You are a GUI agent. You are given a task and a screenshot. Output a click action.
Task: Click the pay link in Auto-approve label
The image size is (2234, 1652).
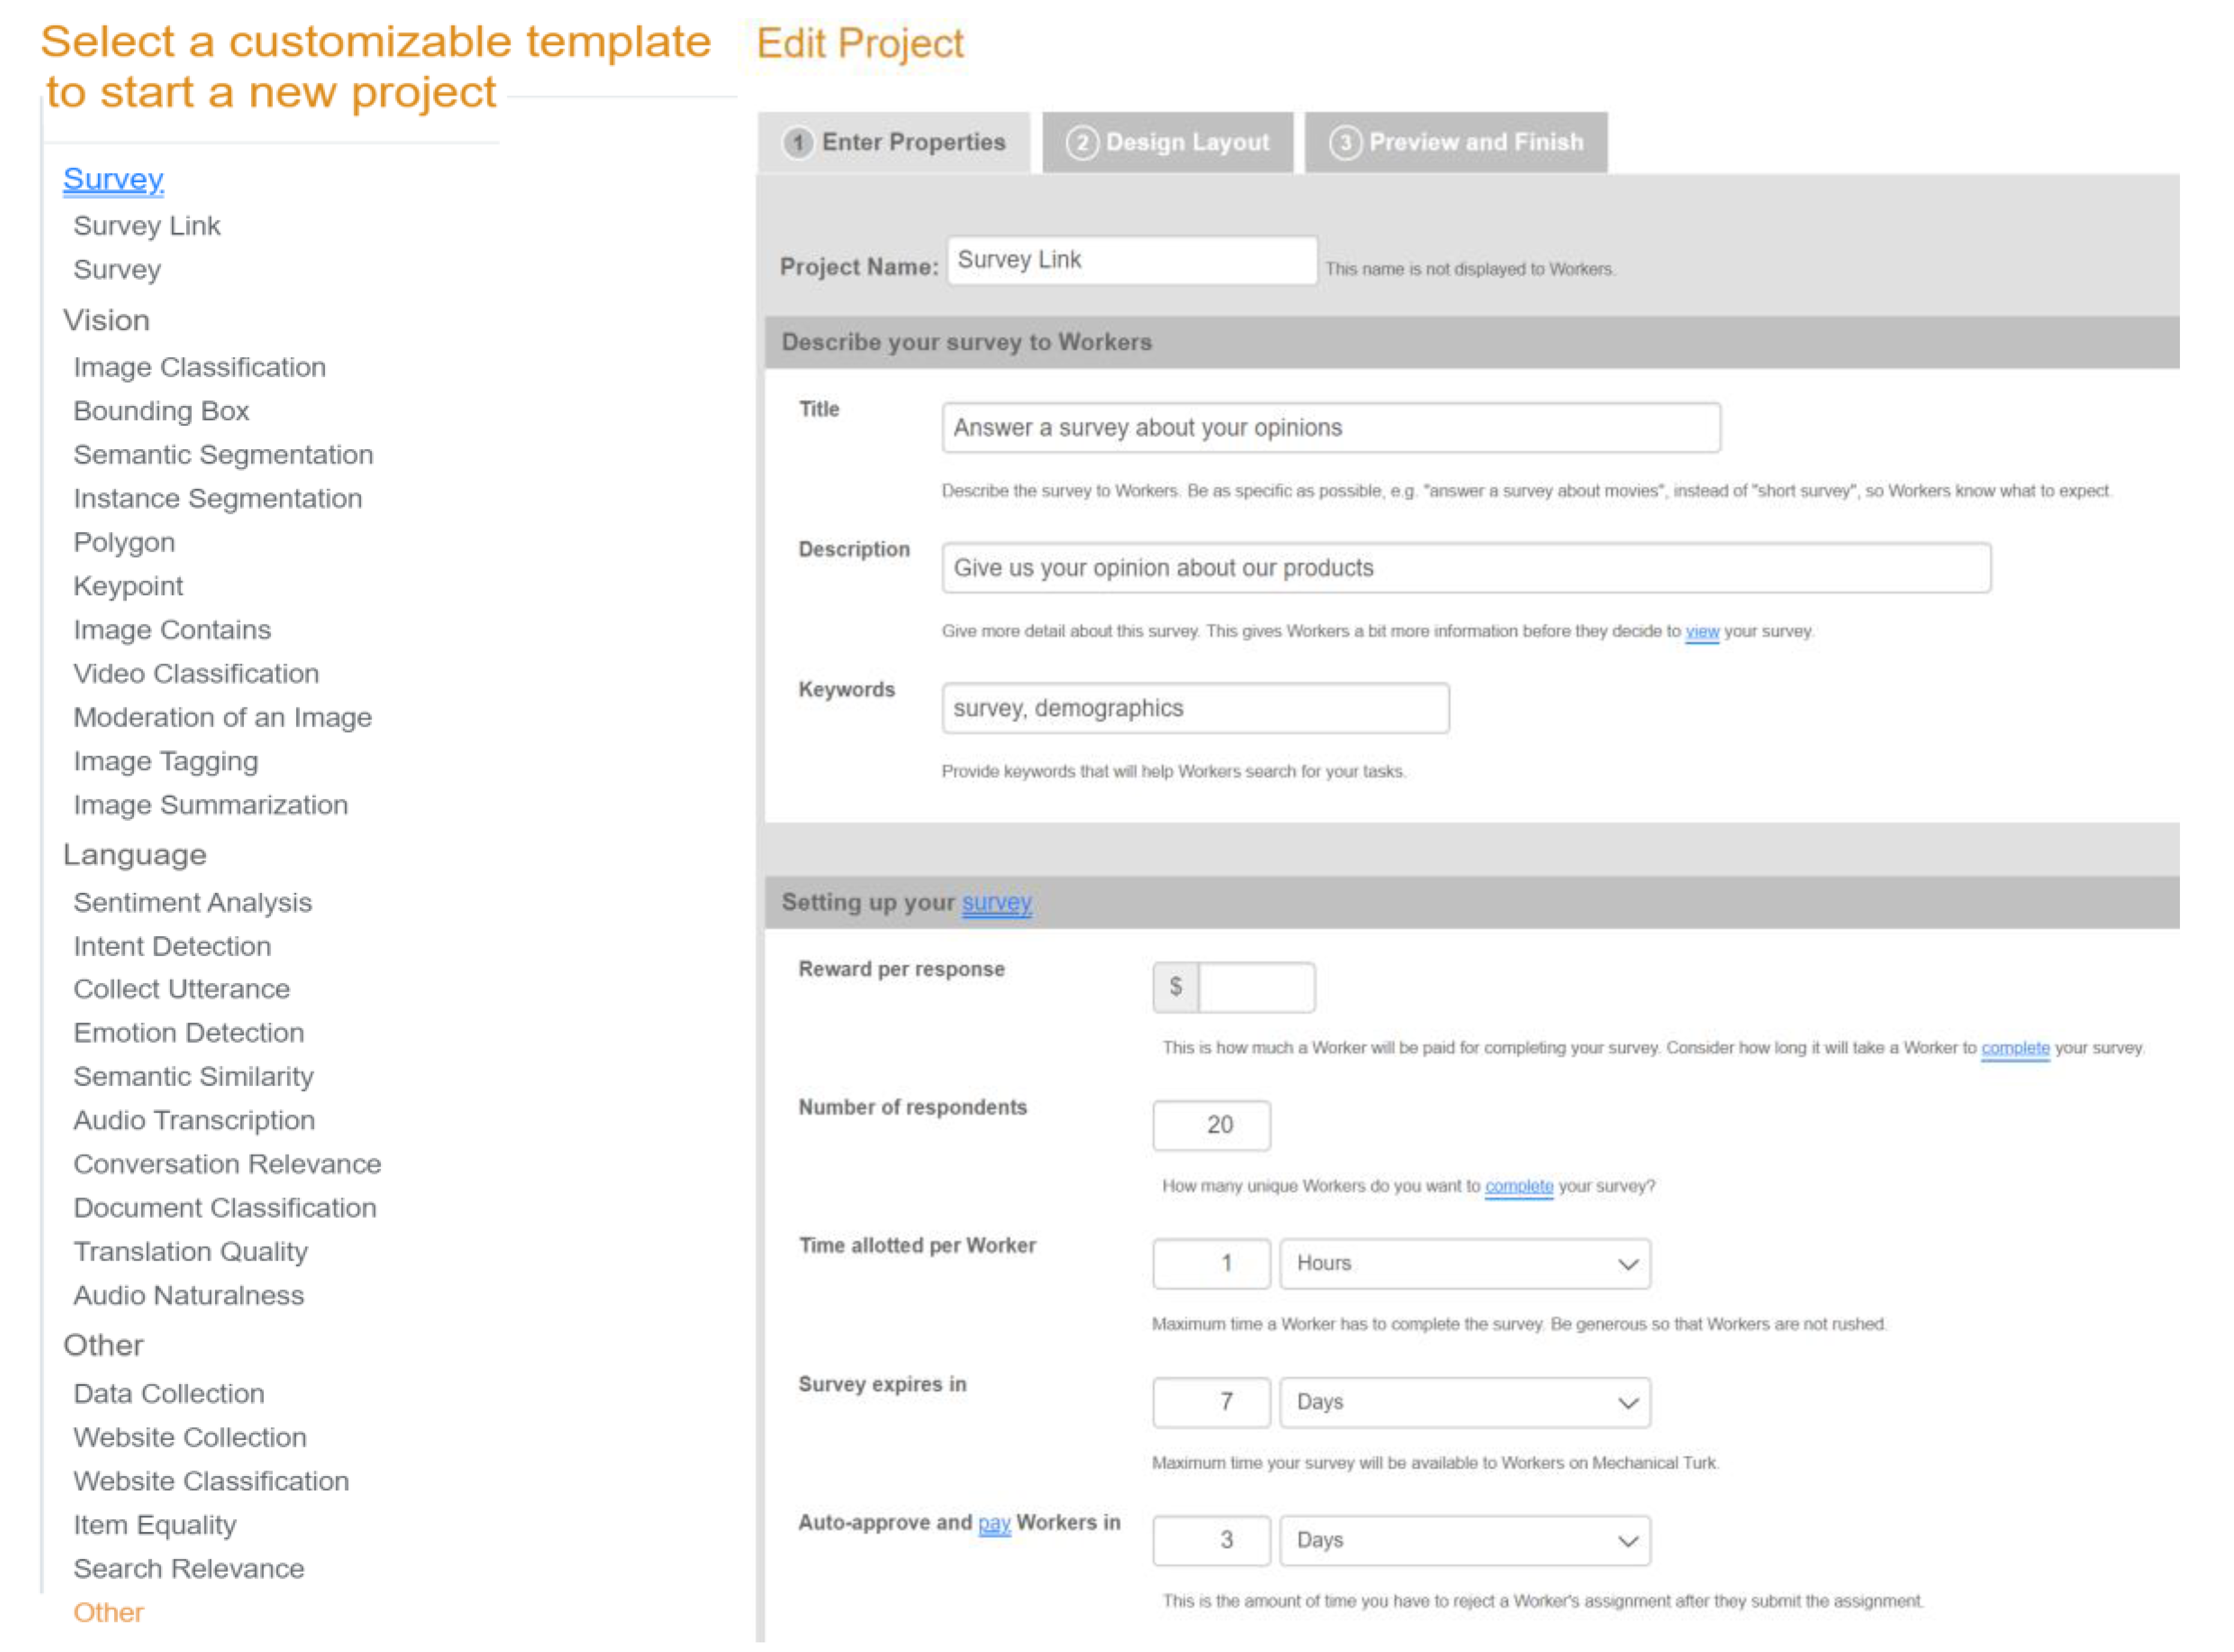pyautogui.click(x=994, y=1523)
